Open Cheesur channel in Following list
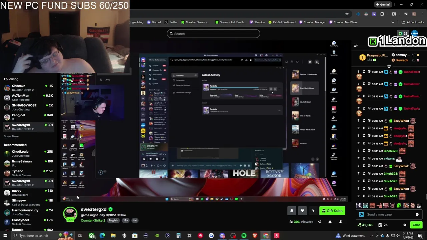Screen dimensions: 427x240 pyautogui.click(x=28, y=88)
